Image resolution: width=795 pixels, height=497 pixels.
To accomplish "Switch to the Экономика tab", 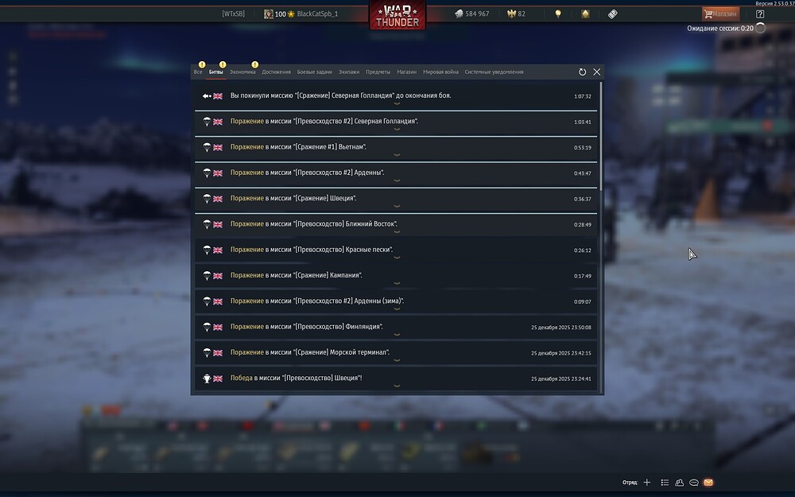I will click(x=242, y=72).
